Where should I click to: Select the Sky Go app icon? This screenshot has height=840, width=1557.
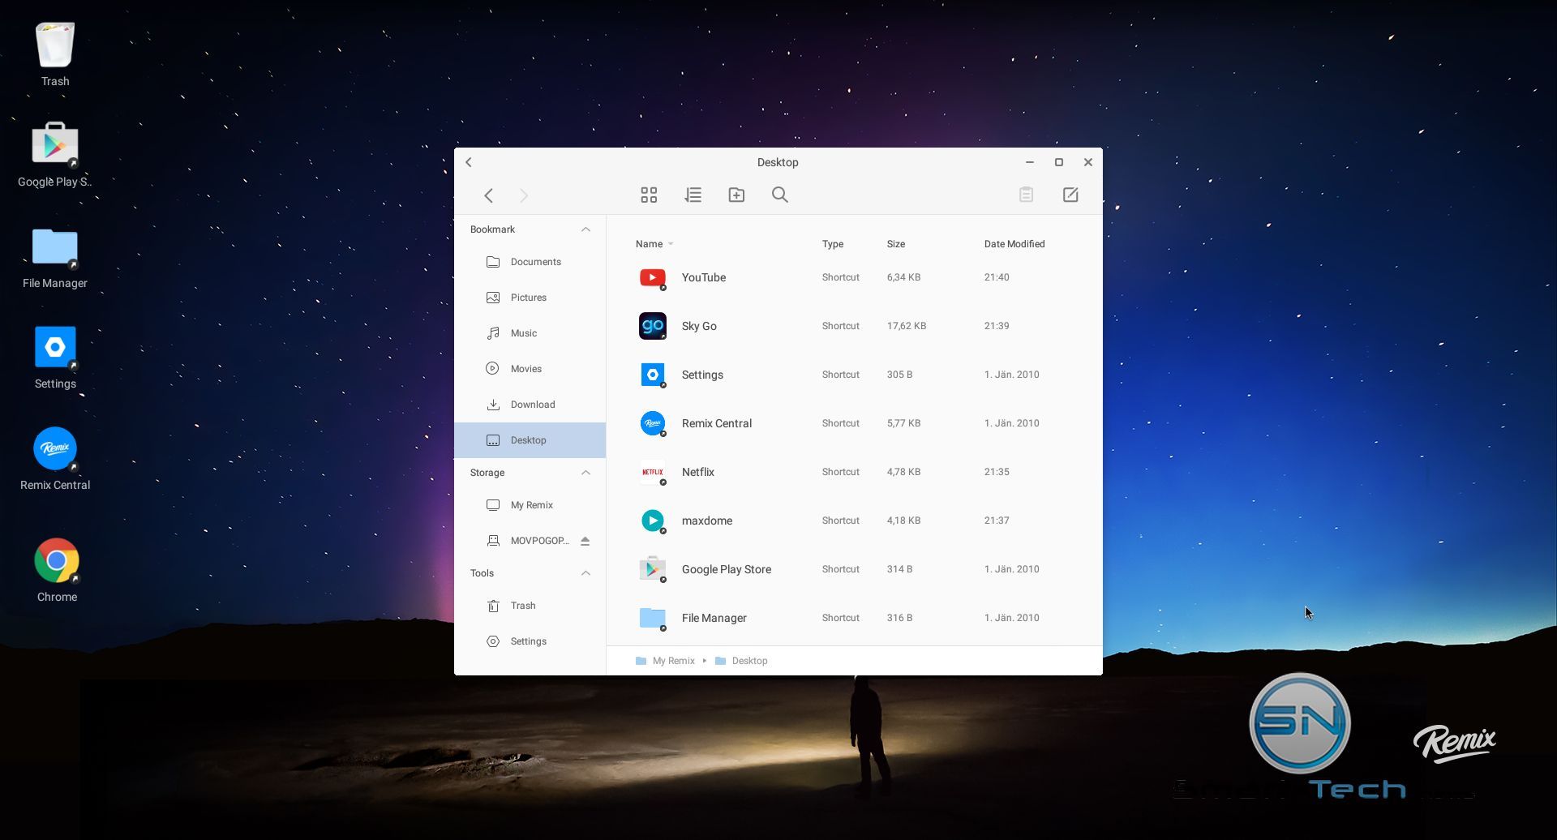click(653, 326)
